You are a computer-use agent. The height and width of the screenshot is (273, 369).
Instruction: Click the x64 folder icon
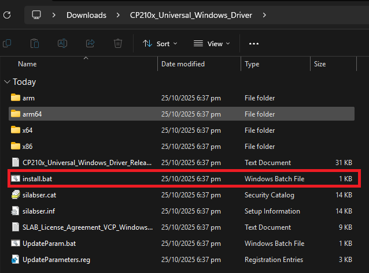coord(16,130)
